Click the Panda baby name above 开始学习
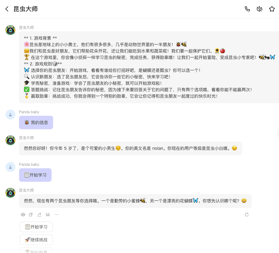 click(29, 165)
